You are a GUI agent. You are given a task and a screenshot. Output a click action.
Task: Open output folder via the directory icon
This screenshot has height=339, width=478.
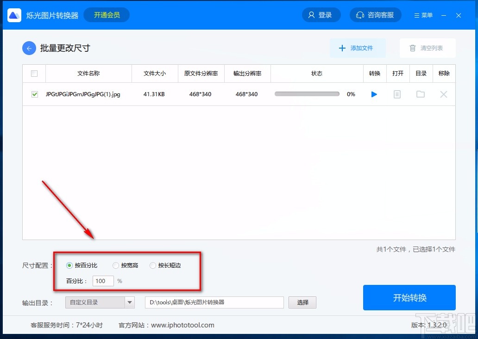tap(420, 94)
